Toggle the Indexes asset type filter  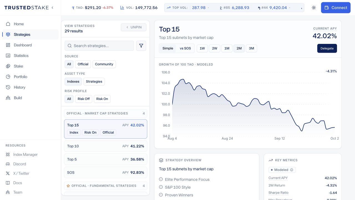click(73, 82)
